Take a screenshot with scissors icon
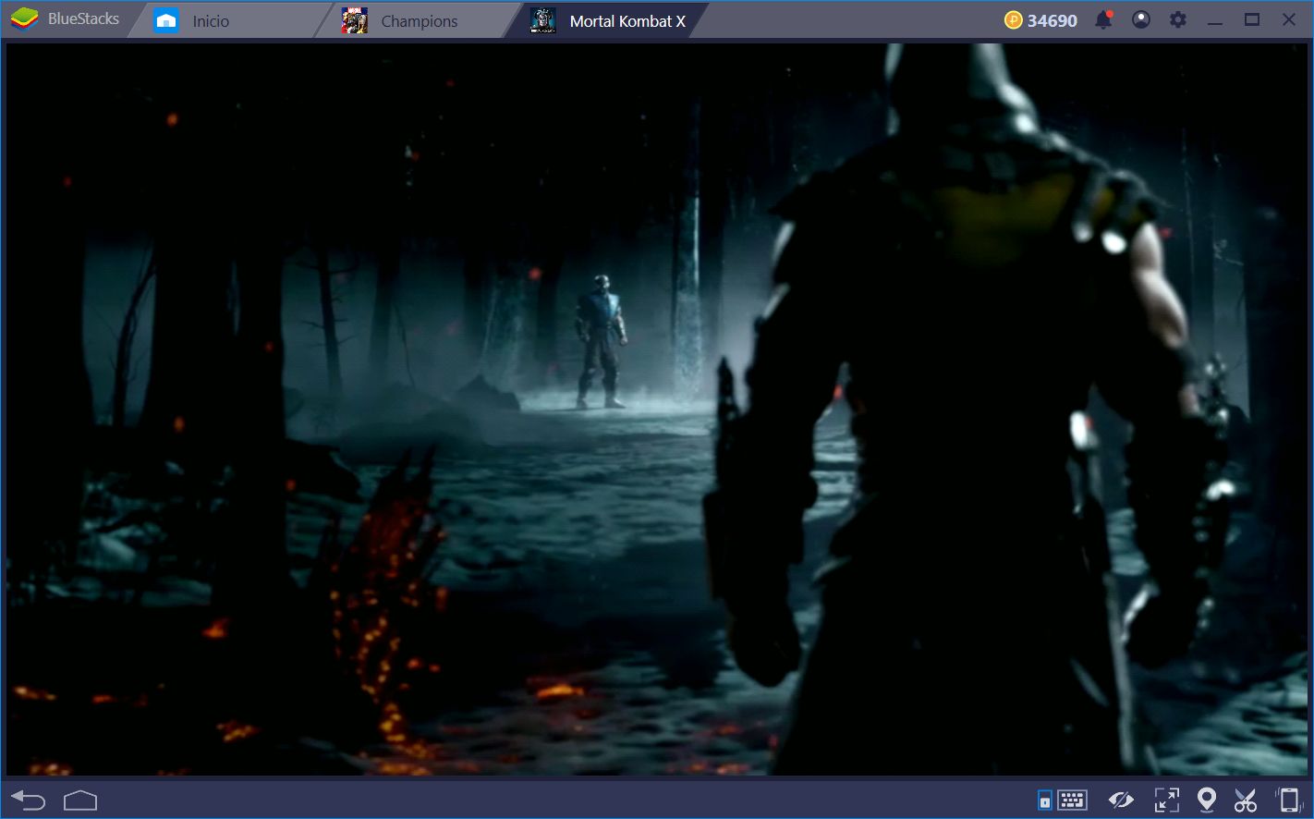The height and width of the screenshot is (819, 1314). click(1246, 800)
